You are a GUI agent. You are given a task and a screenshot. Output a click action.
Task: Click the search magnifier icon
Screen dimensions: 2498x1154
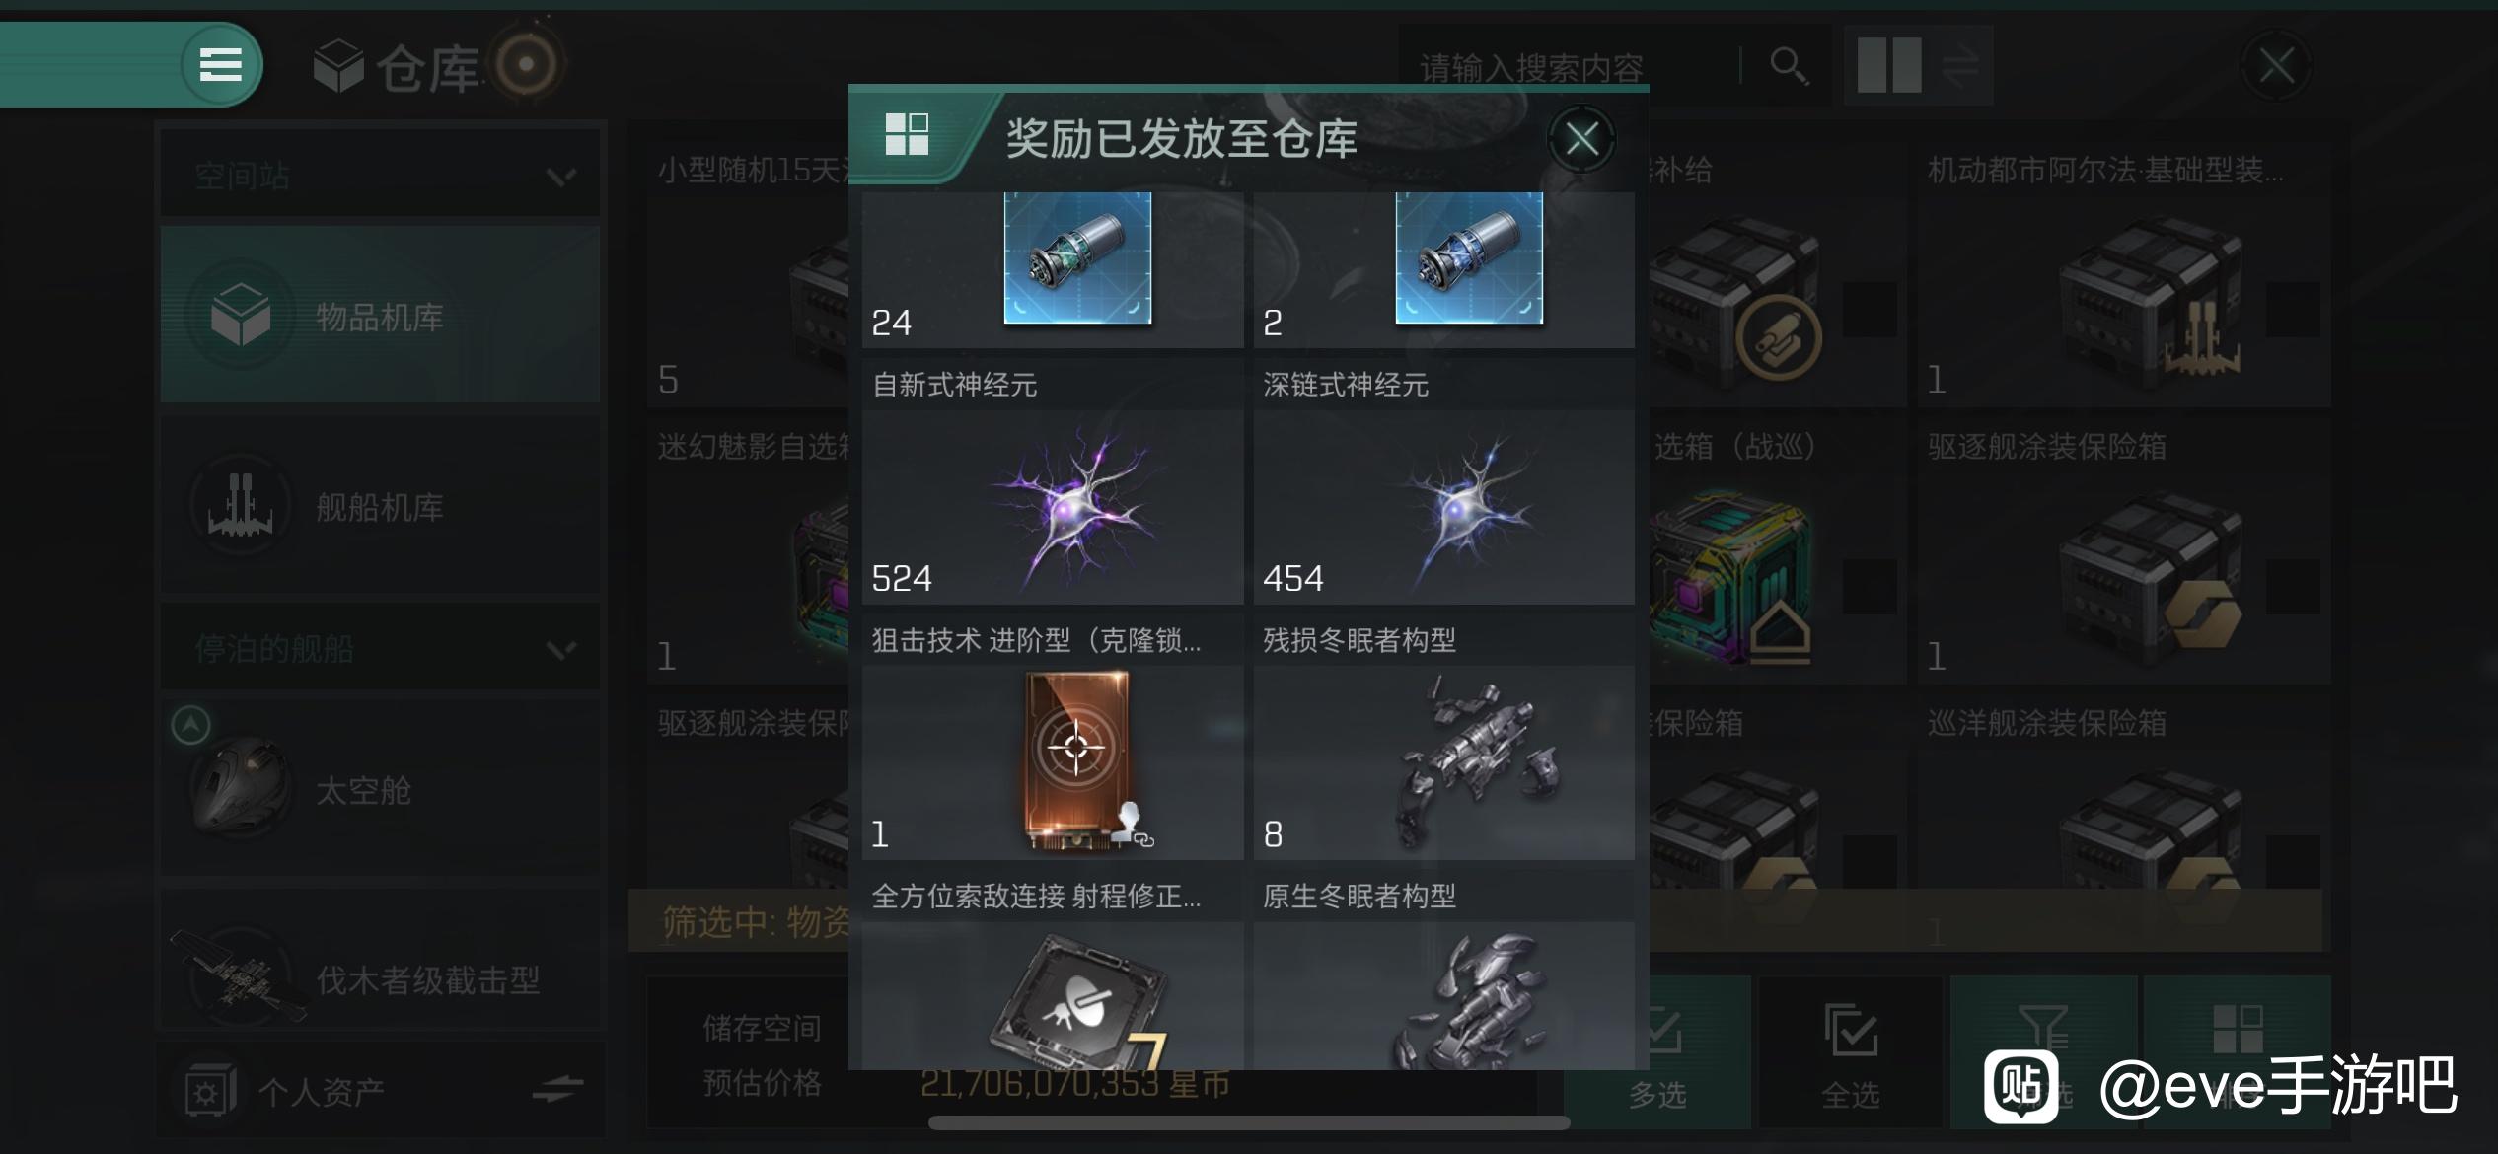coord(1788,66)
